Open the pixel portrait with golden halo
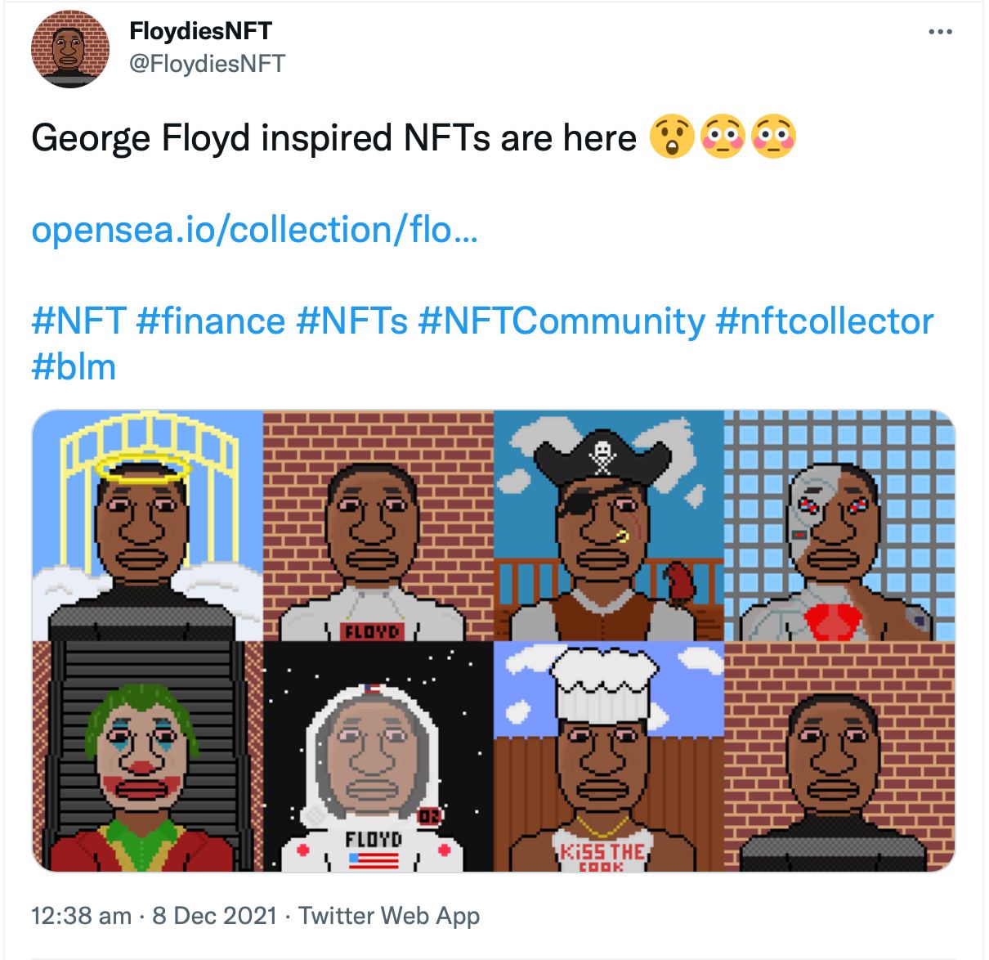Image resolution: width=989 pixels, height=960 pixels. [x=147, y=525]
